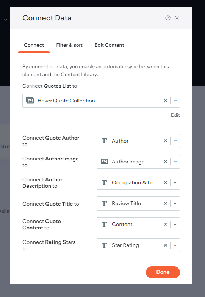Clear the Author field connection
Screen dimensions: 205x297
(166, 141)
